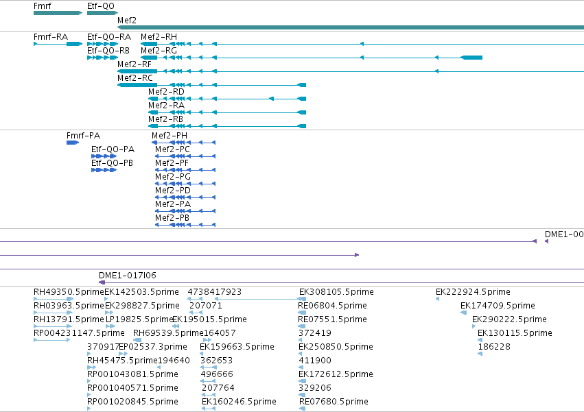Select the EK142503.5prime EST label

141,292
